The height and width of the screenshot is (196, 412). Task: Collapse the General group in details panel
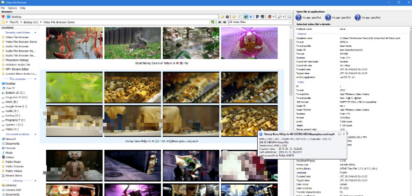tap(302, 34)
